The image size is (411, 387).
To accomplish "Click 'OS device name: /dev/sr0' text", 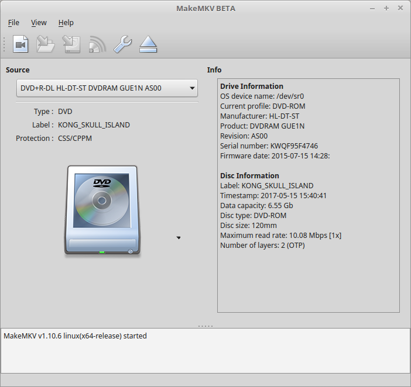I will (262, 96).
